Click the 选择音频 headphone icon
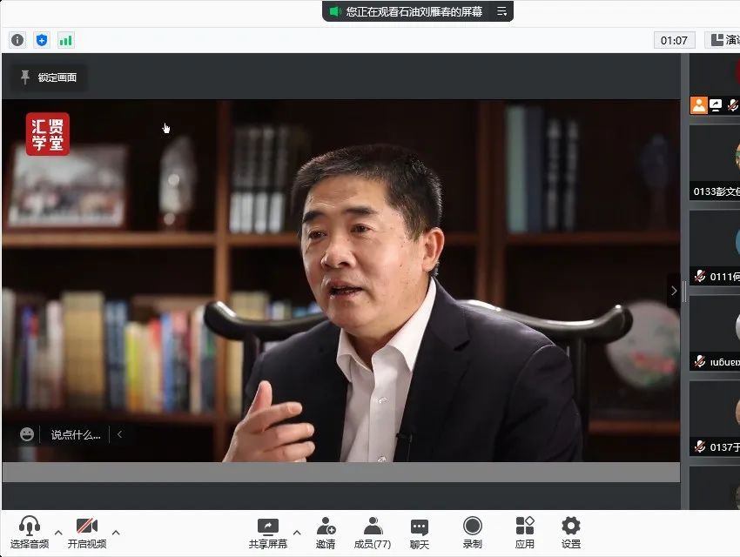The height and width of the screenshot is (557, 740). [x=30, y=526]
